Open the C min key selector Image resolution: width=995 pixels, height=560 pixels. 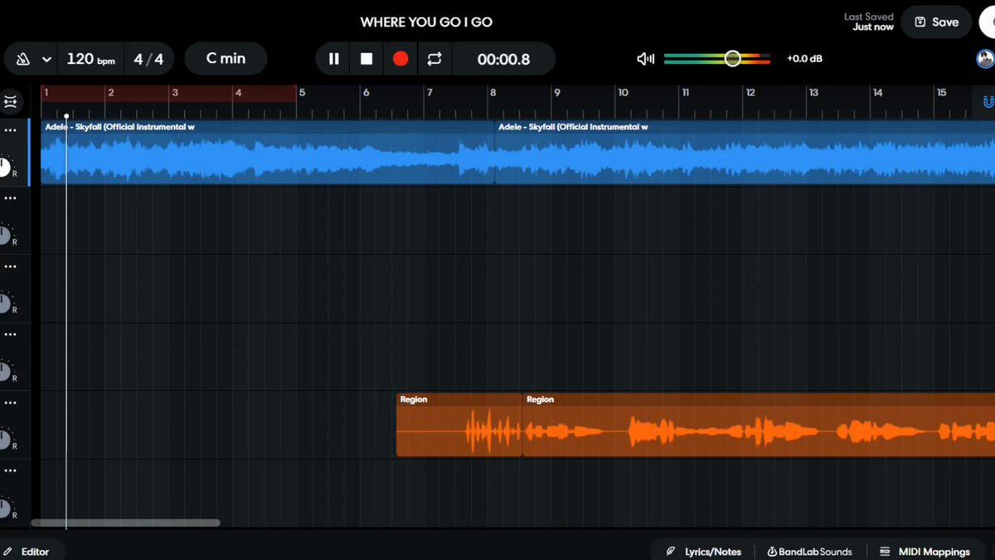click(226, 59)
